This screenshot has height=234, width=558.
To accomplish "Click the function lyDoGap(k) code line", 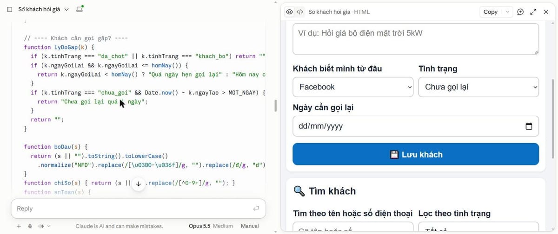I will (59, 47).
